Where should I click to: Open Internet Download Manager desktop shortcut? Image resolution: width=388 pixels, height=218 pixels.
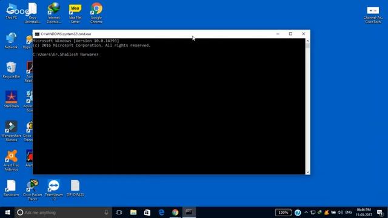click(54, 13)
